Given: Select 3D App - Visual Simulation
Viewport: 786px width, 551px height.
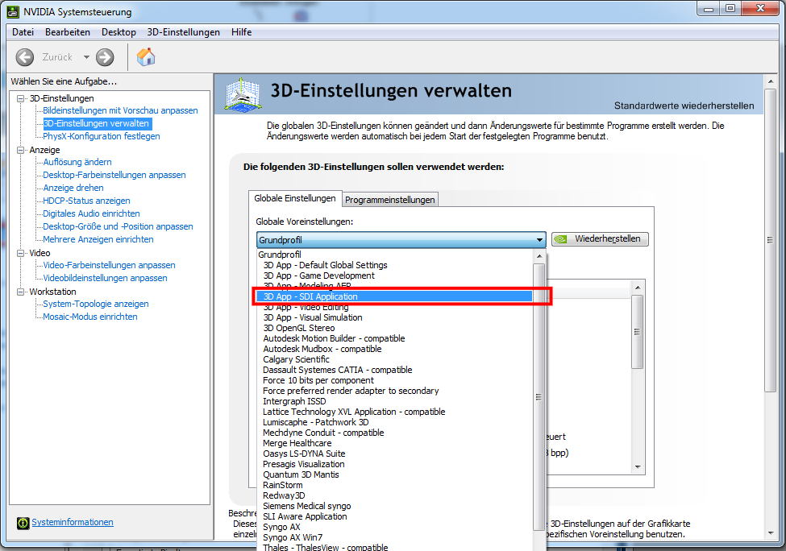Looking at the screenshot, I should [394, 317].
